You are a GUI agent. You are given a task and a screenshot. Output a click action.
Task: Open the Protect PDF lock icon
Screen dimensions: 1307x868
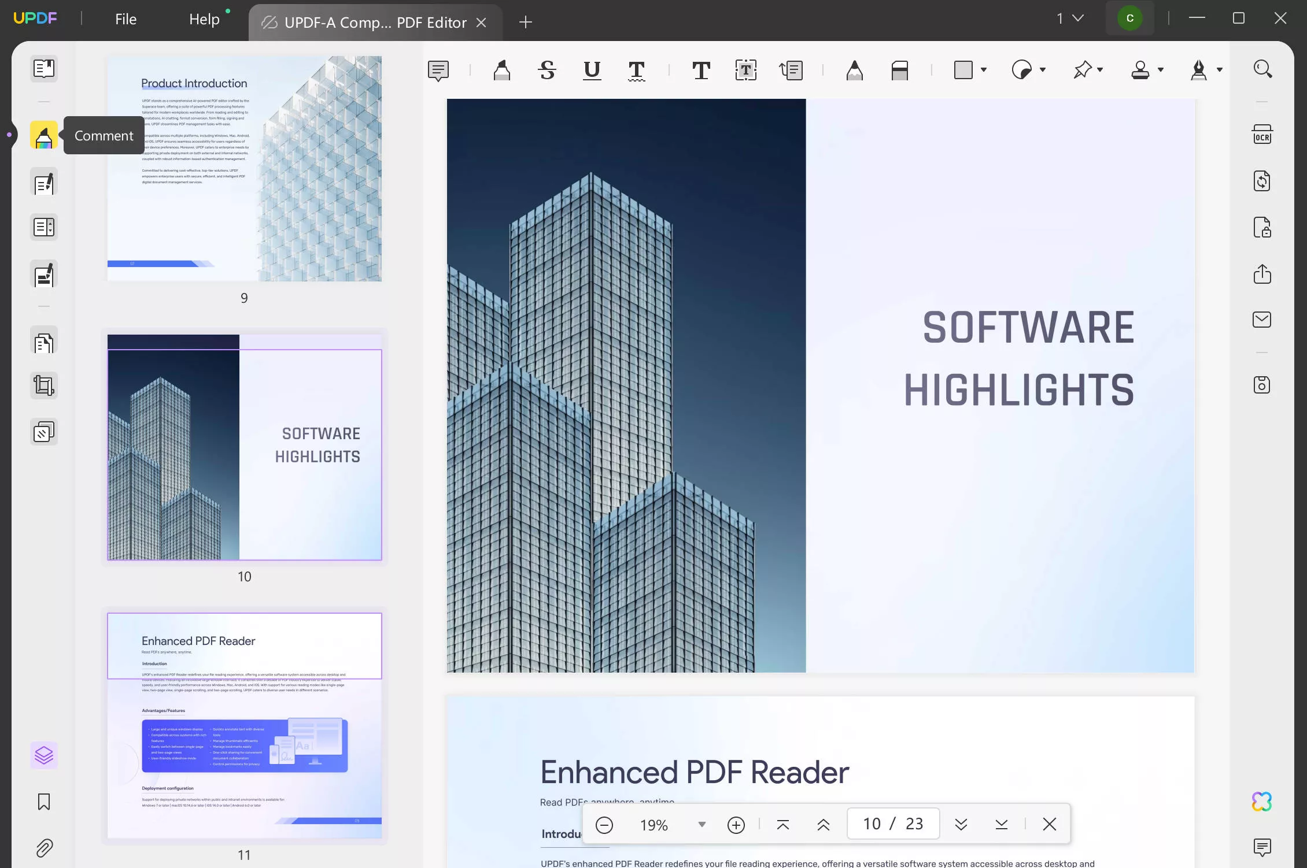tap(1262, 227)
